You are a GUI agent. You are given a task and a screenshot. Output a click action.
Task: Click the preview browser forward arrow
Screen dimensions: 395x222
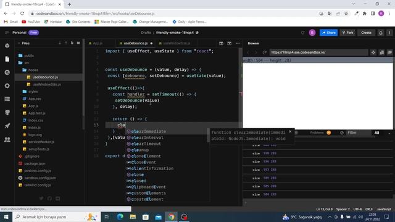pyautogui.click(x=256, y=52)
